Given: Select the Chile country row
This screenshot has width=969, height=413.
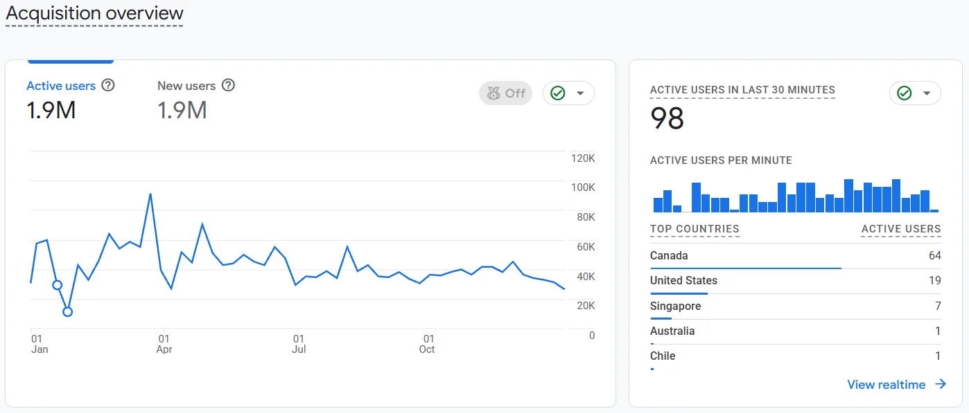Looking at the screenshot, I should tap(796, 356).
